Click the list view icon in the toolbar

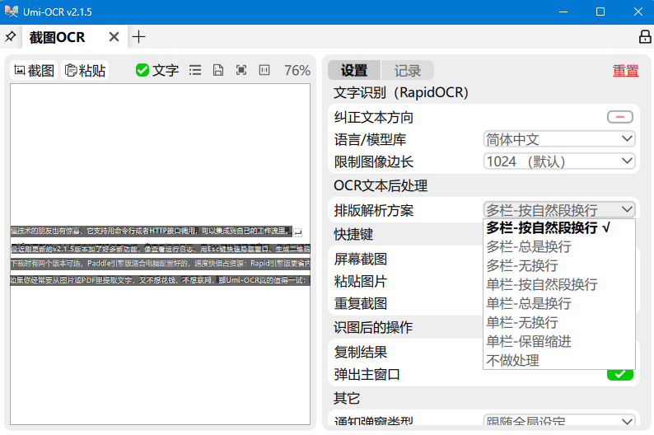pyautogui.click(x=195, y=71)
